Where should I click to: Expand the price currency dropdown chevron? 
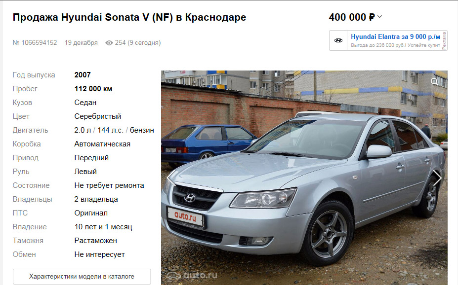coord(380,17)
